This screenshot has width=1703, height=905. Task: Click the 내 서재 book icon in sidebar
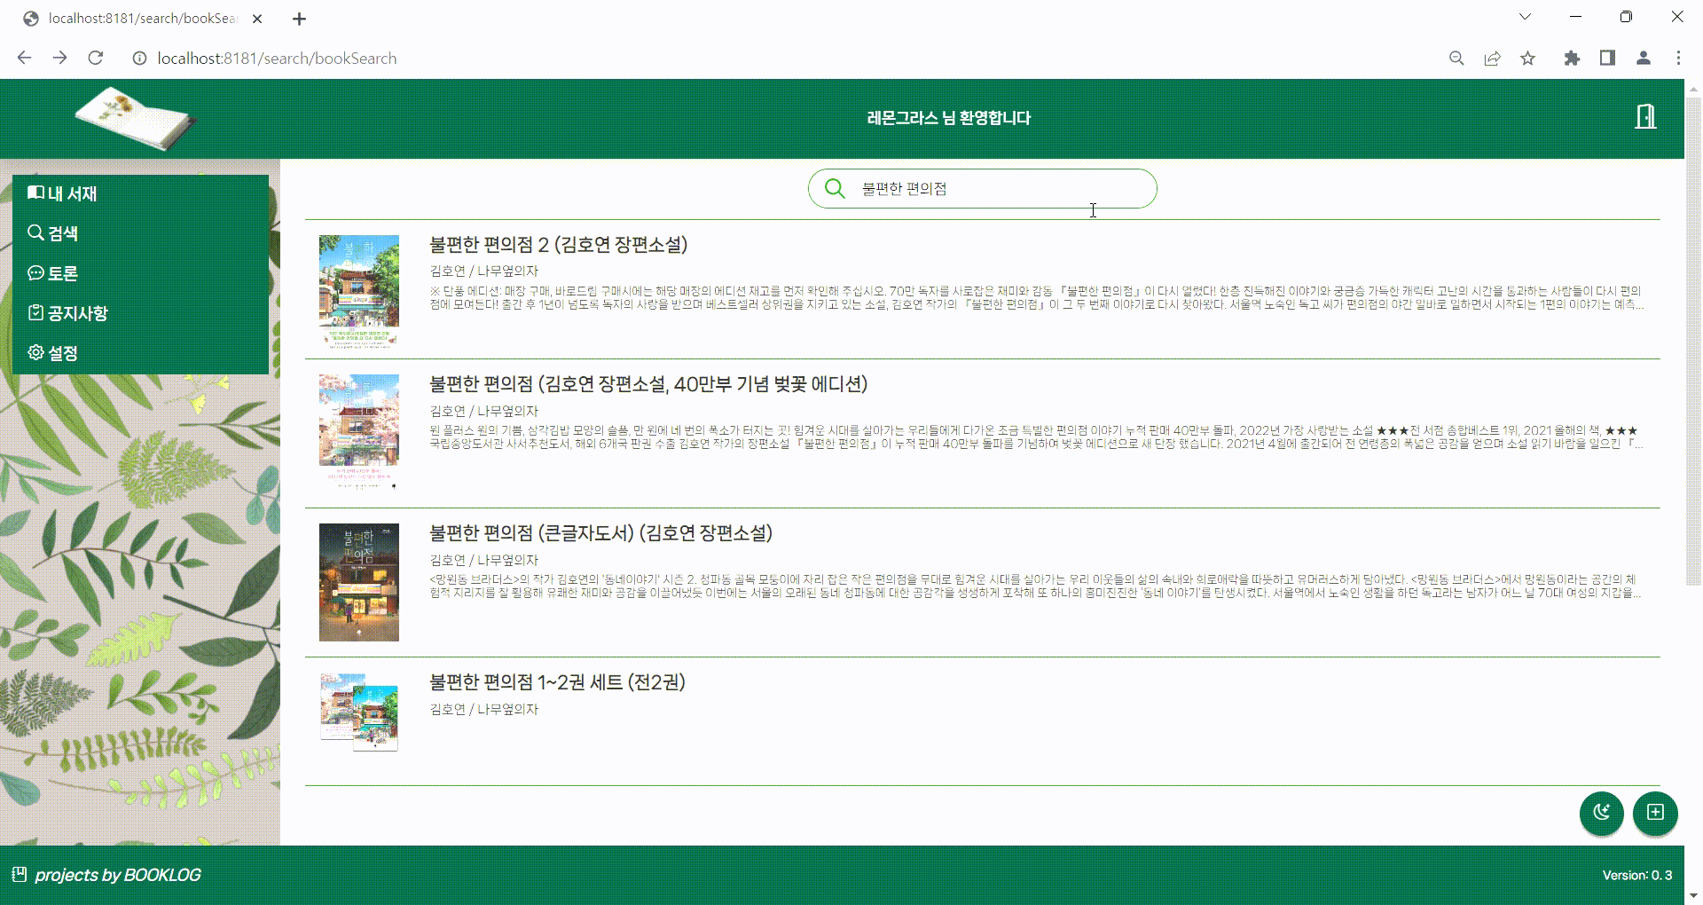click(36, 193)
